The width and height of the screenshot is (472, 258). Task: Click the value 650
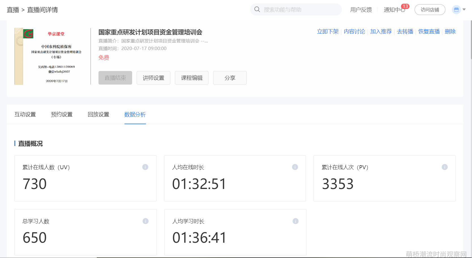click(x=35, y=238)
